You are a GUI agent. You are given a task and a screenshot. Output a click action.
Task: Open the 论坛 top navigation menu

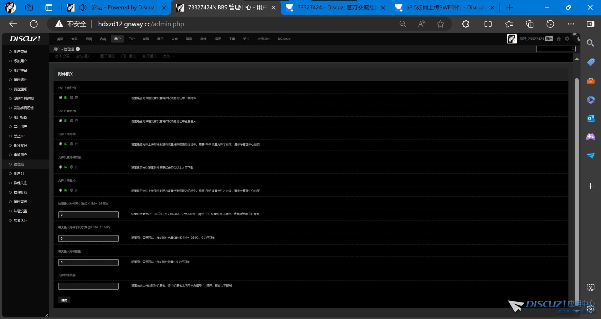[x=146, y=39]
